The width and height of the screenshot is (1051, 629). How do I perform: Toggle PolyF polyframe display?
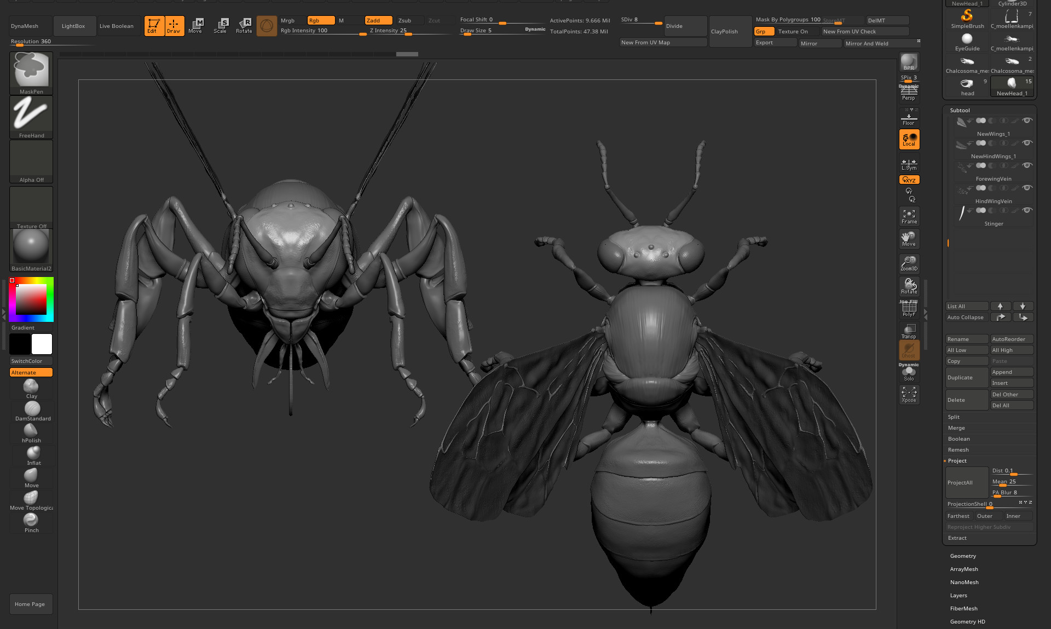pos(909,309)
